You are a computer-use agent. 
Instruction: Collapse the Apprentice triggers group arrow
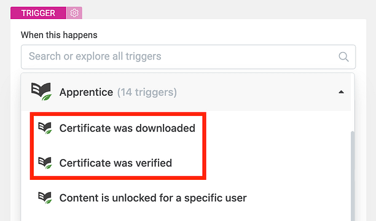click(341, 92)
